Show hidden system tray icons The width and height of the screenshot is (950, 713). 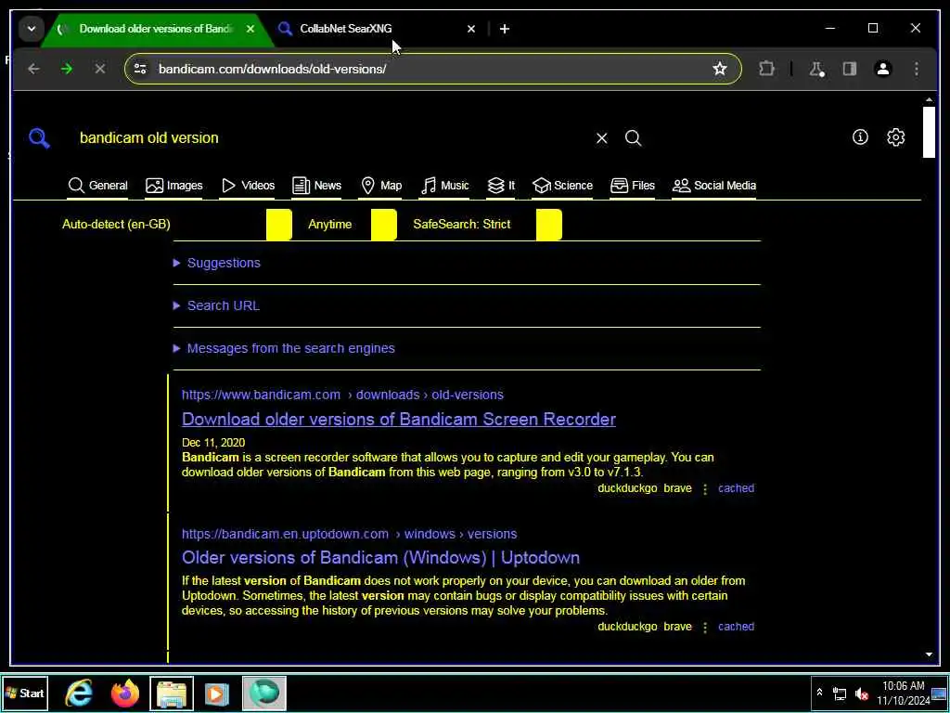click(819, 693)
